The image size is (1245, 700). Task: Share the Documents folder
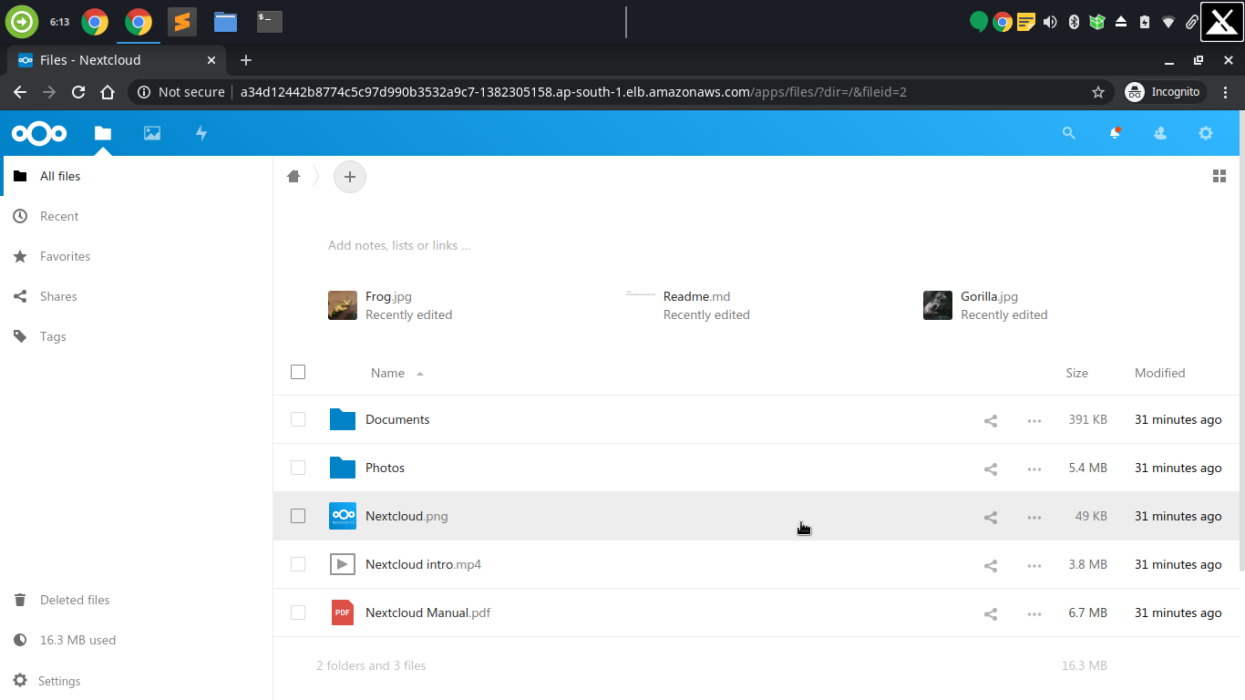[991, 420]
